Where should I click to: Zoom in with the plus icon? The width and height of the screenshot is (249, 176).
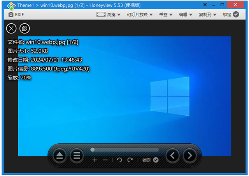95,160
